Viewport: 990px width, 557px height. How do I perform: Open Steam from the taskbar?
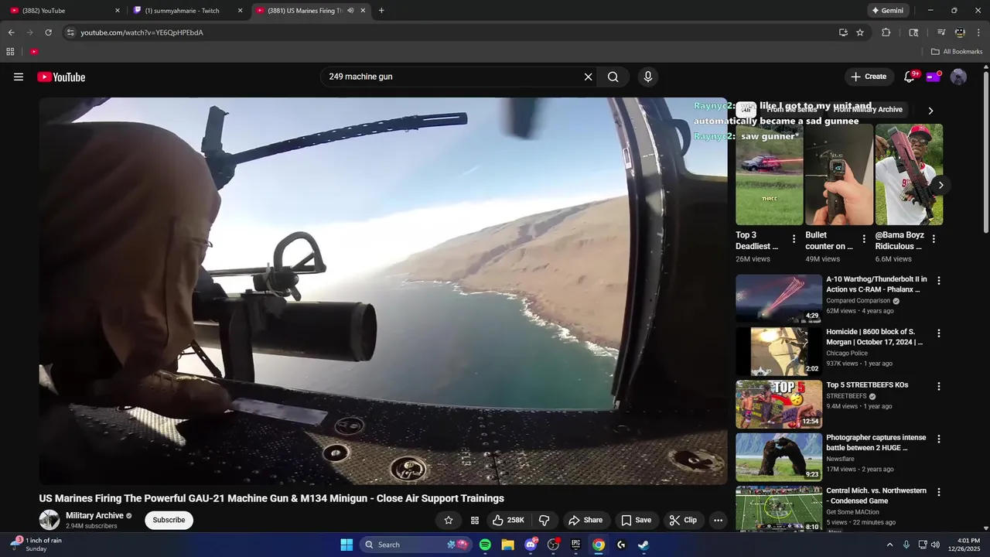[x=643, y=545]
